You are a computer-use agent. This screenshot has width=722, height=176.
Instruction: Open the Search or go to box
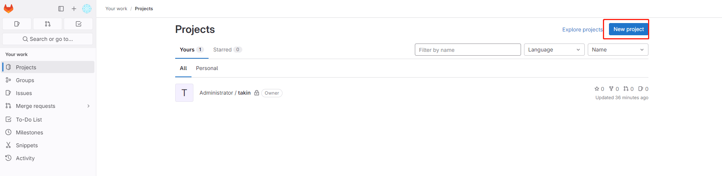[x=48, y=39]
